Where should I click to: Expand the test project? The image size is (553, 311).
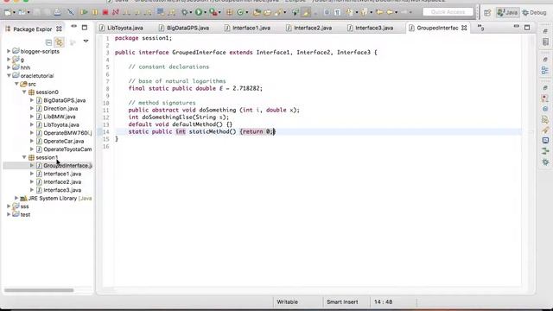[9, 214]
